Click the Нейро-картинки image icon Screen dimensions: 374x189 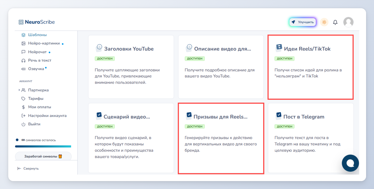point(23,43)
